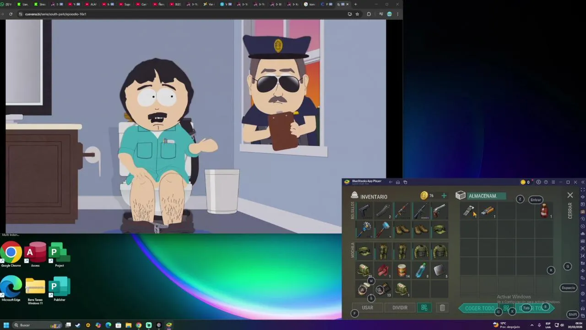Image resolution: width=586 pixels, height=330 pixels.
Task: Toggle BlueStacks fullscreen from the sidebar
Action: click(x=582, y=189)
